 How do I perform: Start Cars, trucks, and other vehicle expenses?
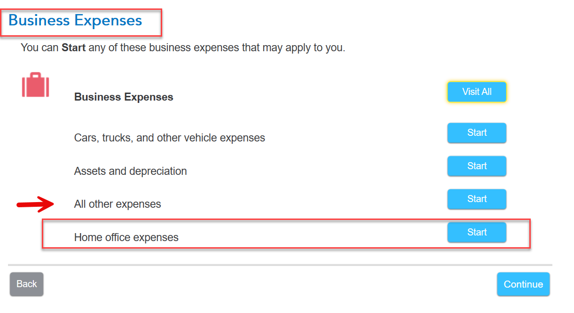[x=476, y=133]
